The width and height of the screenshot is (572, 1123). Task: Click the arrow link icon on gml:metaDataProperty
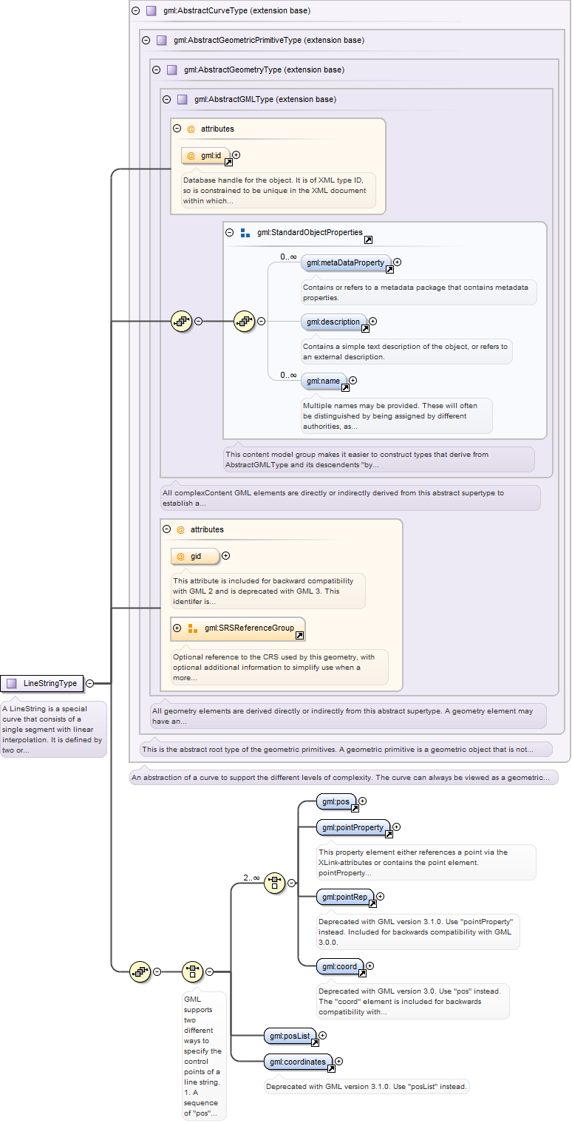click(389, 270)
